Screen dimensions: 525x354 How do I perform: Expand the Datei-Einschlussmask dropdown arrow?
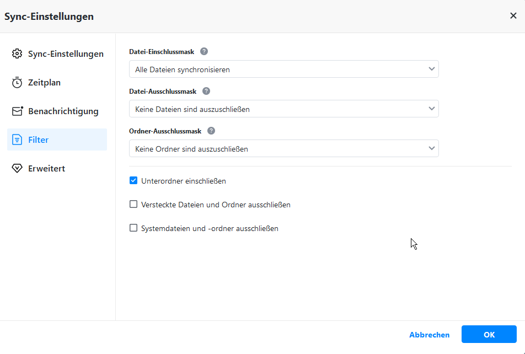point(431,69)
